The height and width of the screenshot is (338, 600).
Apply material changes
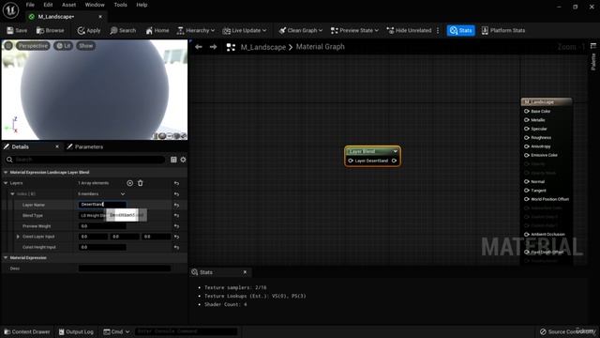[x=89, y=30]
